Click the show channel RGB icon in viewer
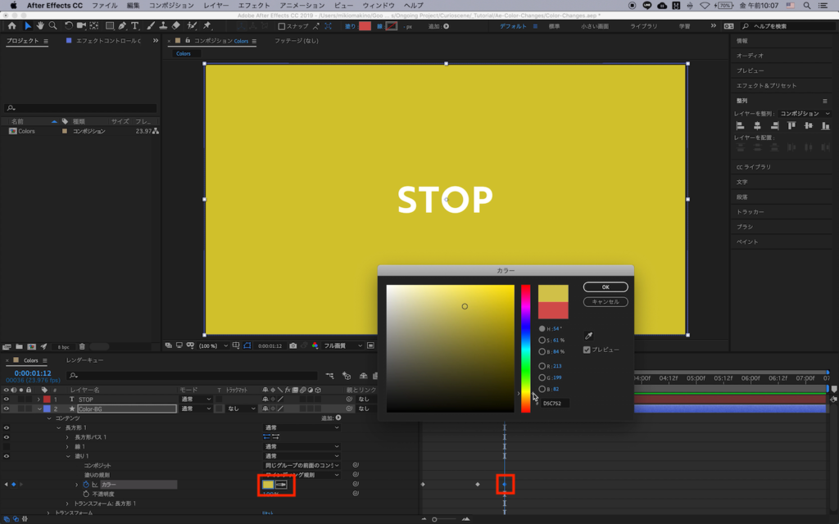The image size is (839, 524). point(315,346)
